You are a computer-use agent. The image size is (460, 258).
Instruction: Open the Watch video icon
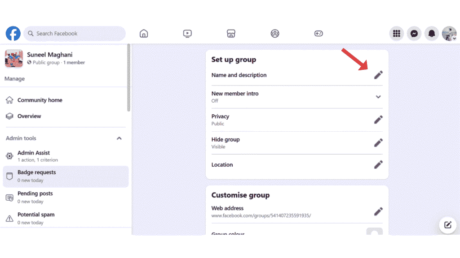tap(187, 34)
